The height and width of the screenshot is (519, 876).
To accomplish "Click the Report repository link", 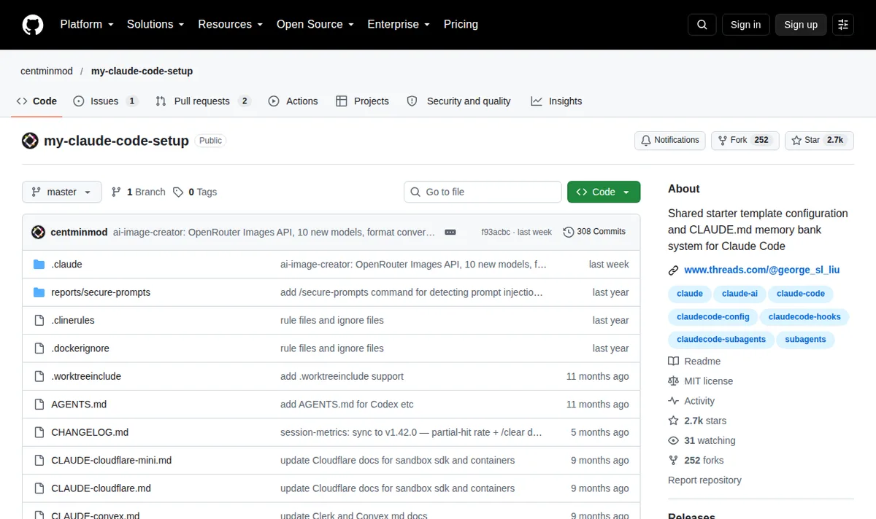I will tap(704, 480).
